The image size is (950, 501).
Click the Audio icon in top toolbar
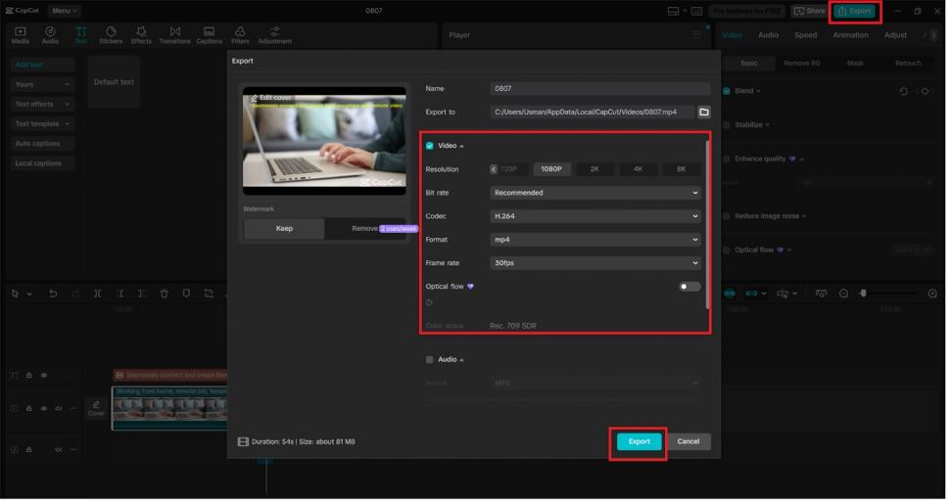point(50,35)
